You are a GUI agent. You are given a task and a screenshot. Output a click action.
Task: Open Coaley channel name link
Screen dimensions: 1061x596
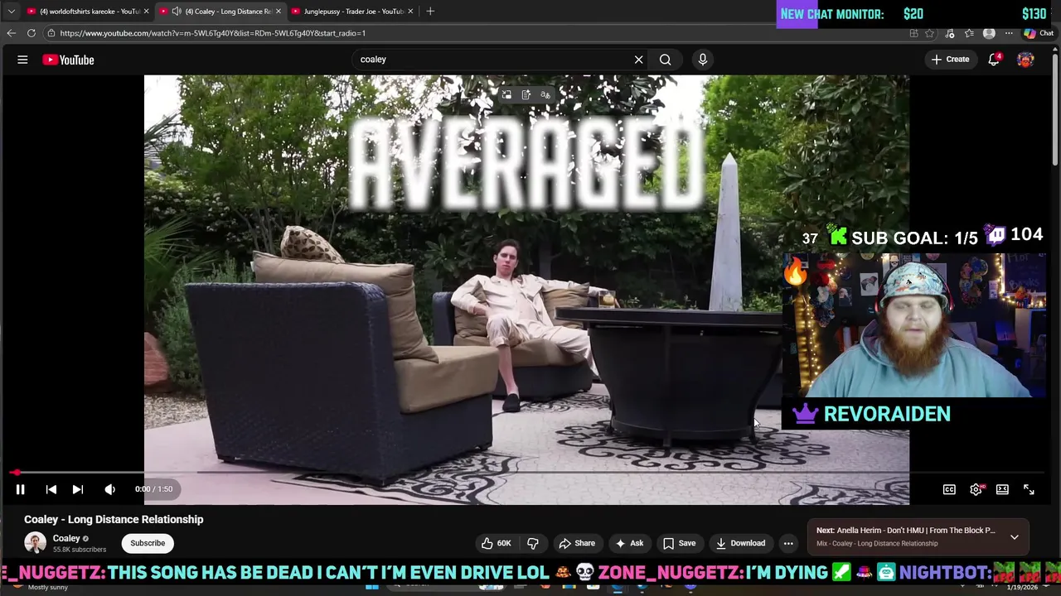click(x=66, y=538)
